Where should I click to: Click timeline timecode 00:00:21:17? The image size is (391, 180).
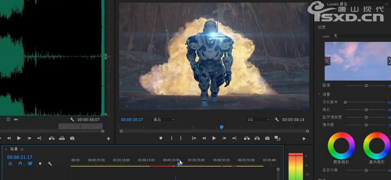click(20, 157)
